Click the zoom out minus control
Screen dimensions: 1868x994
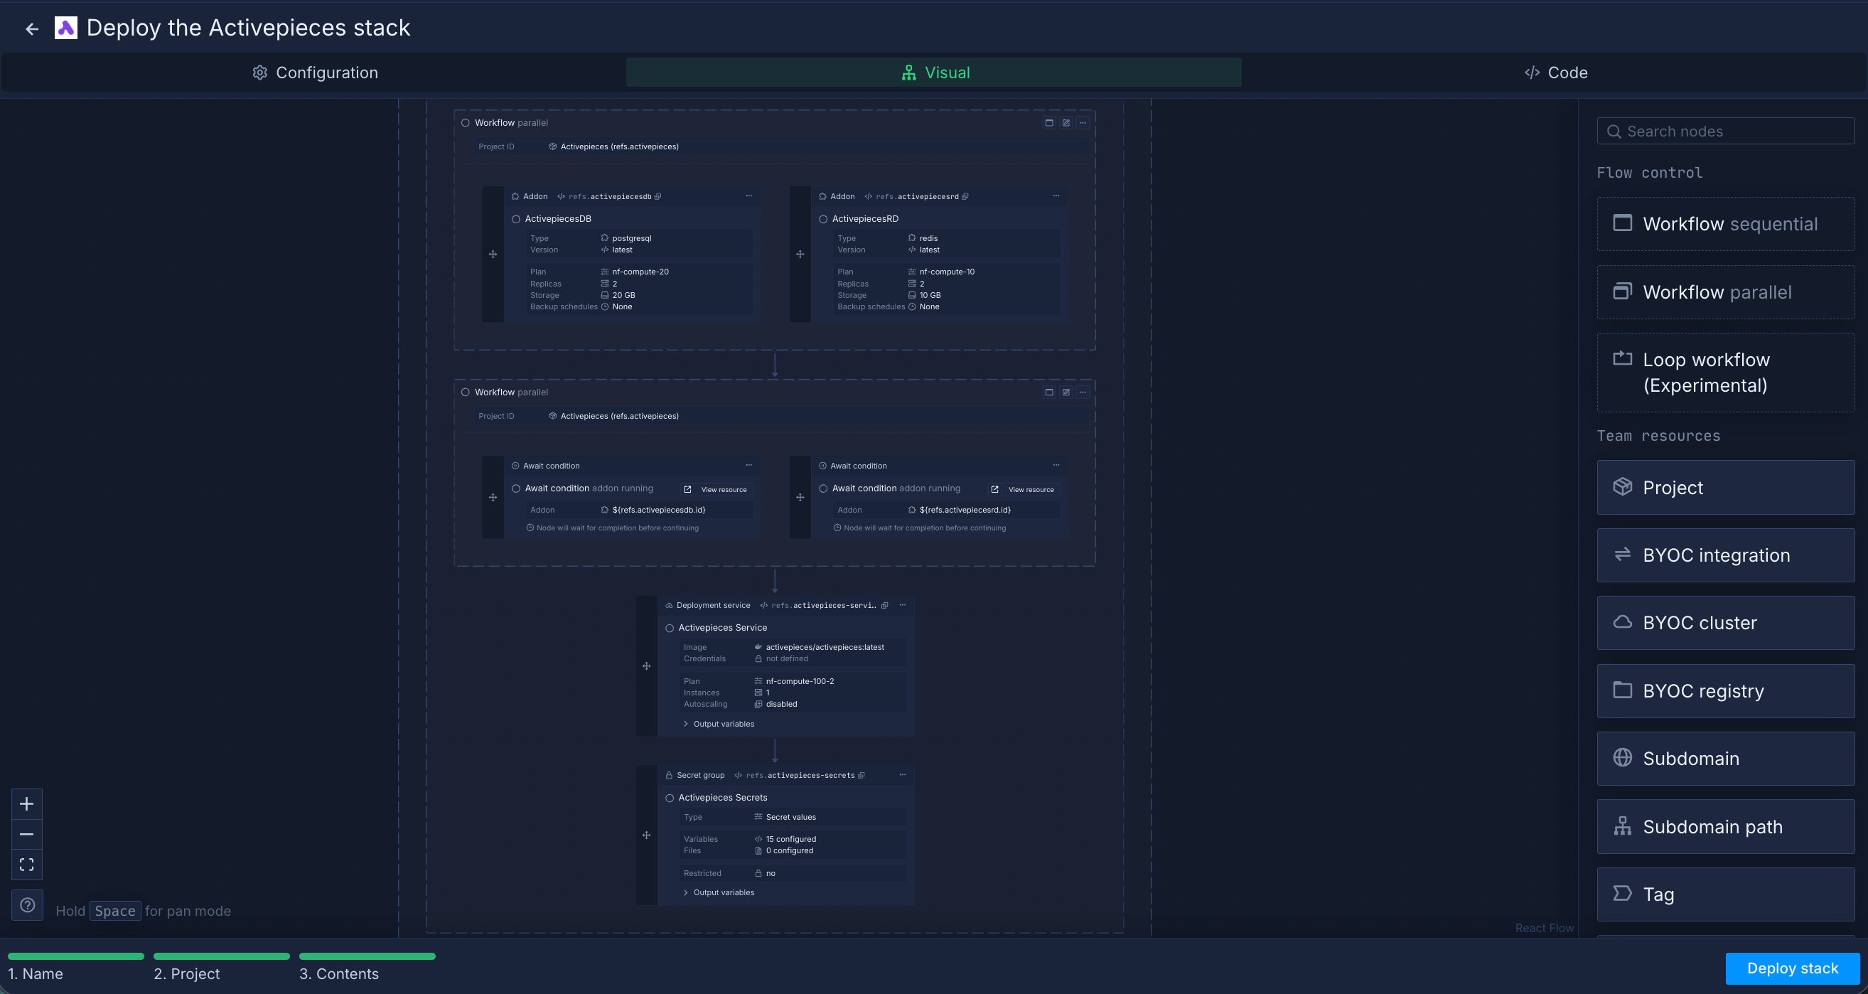pos(27,835)
